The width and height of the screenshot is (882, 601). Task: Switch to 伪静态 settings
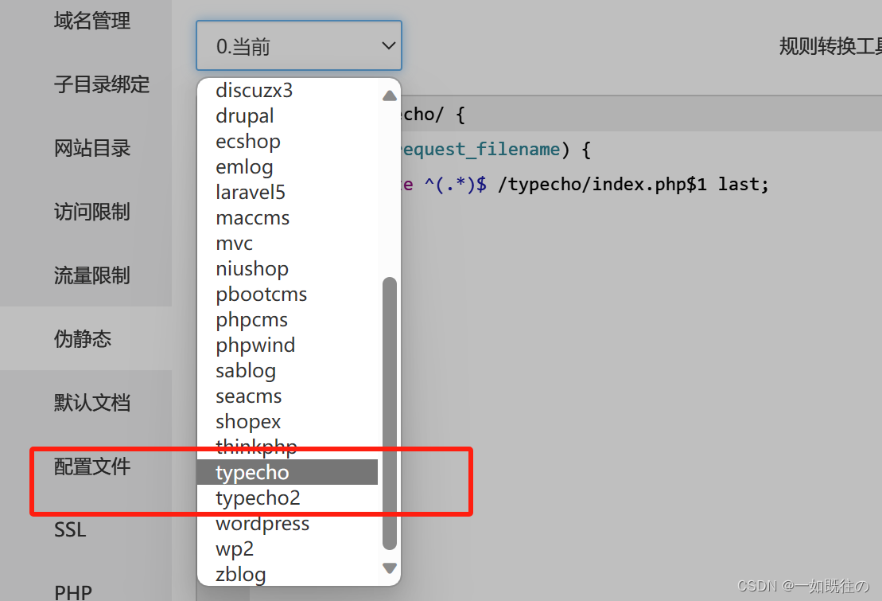click(83, 338)
